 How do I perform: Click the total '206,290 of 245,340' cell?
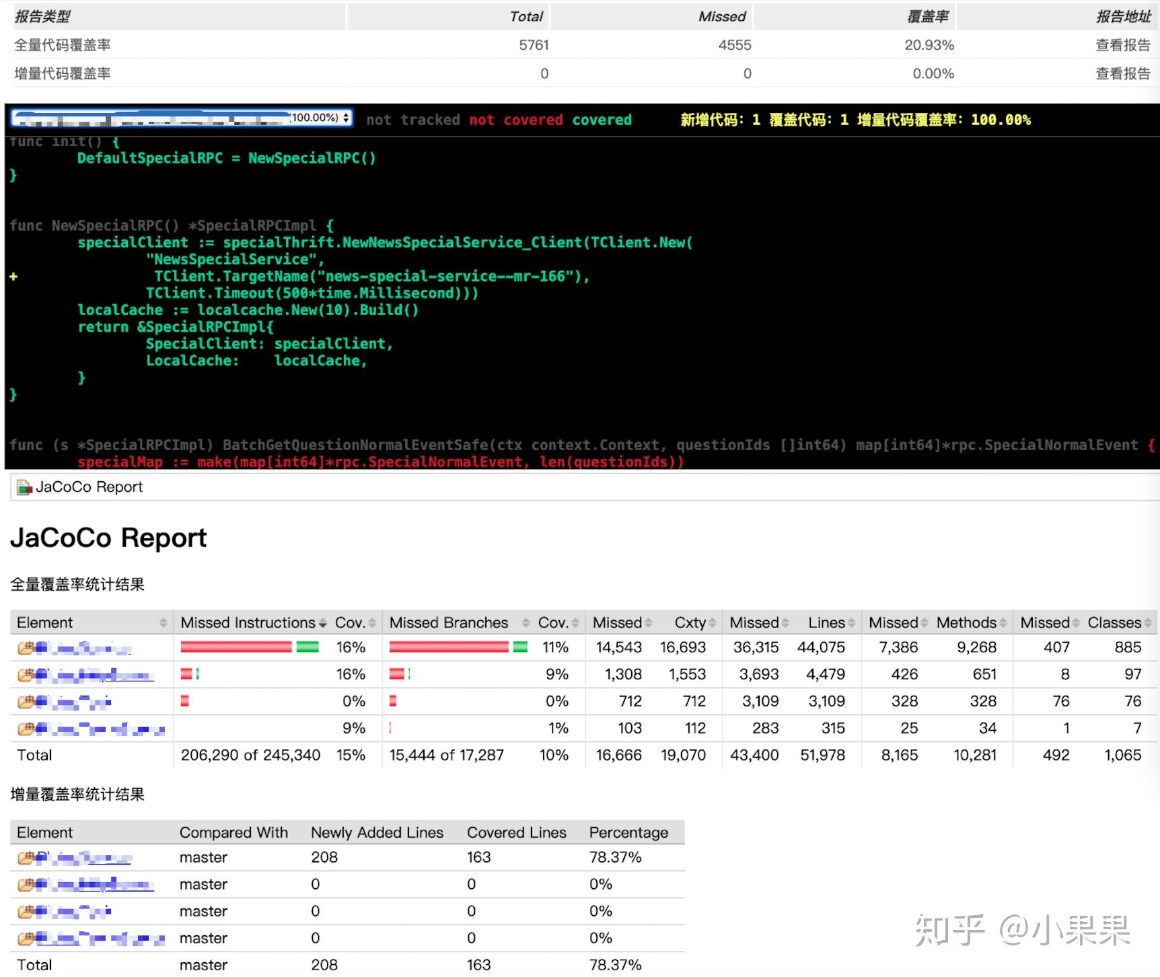point(250,755)
